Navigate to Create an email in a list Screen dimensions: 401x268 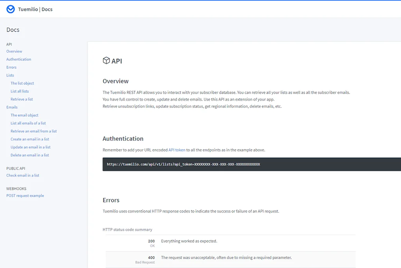30,139
